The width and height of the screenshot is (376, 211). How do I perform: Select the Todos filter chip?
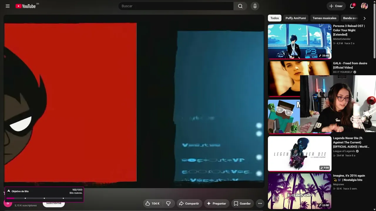(x=275, y=18)
